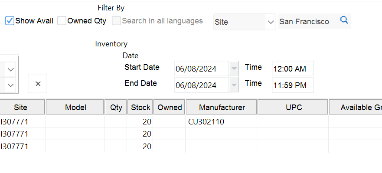Open the upper left combo box arrow
The height and width of the screenshot is (173, 382).
tap(10, 70)
